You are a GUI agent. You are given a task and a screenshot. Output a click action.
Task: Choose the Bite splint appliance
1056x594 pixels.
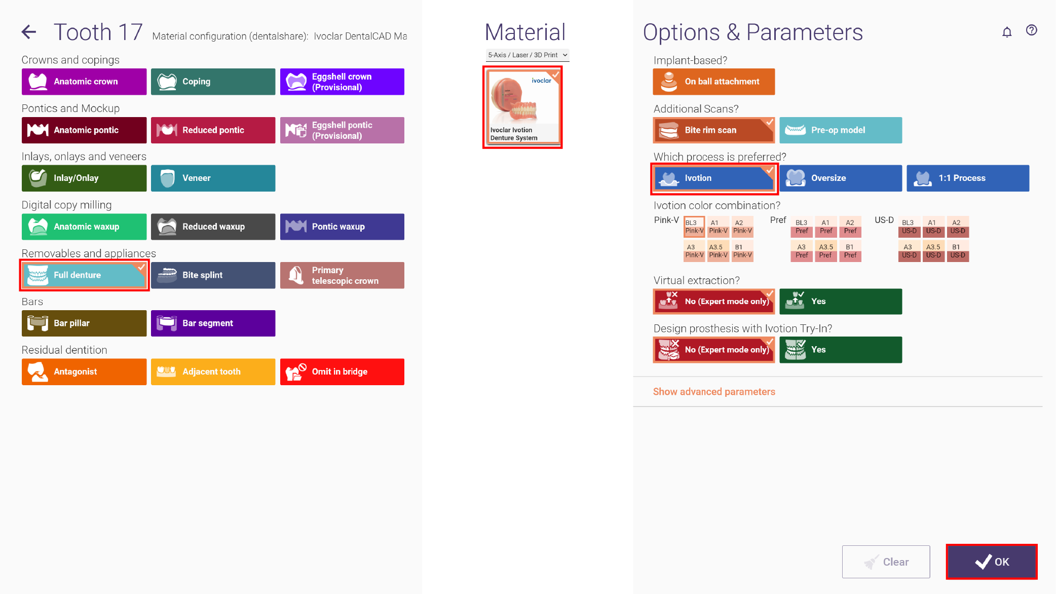pyautogui.click(x=213, y=275)
